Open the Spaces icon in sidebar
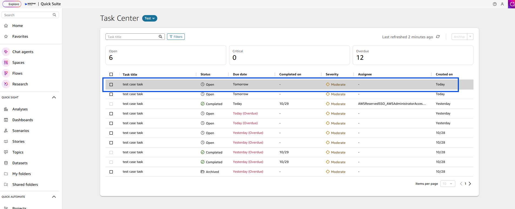 coord(6,62)
